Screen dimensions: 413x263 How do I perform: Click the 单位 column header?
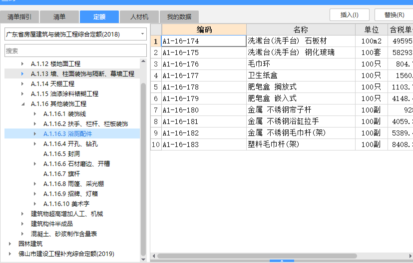[x=372, y=29]
